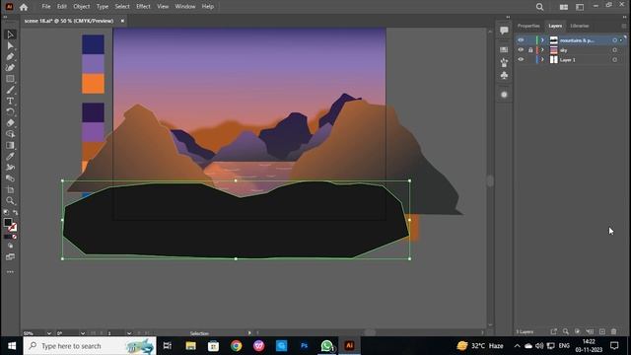
Task: Click target circle of mountains layer
Action: pyautogui.click(x=614, y=40)
